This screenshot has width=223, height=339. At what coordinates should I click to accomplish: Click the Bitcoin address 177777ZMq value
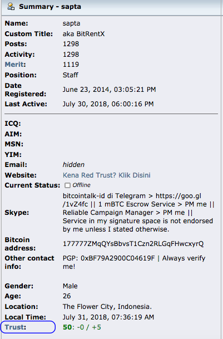pyautogui.click(x=133, y=244)
